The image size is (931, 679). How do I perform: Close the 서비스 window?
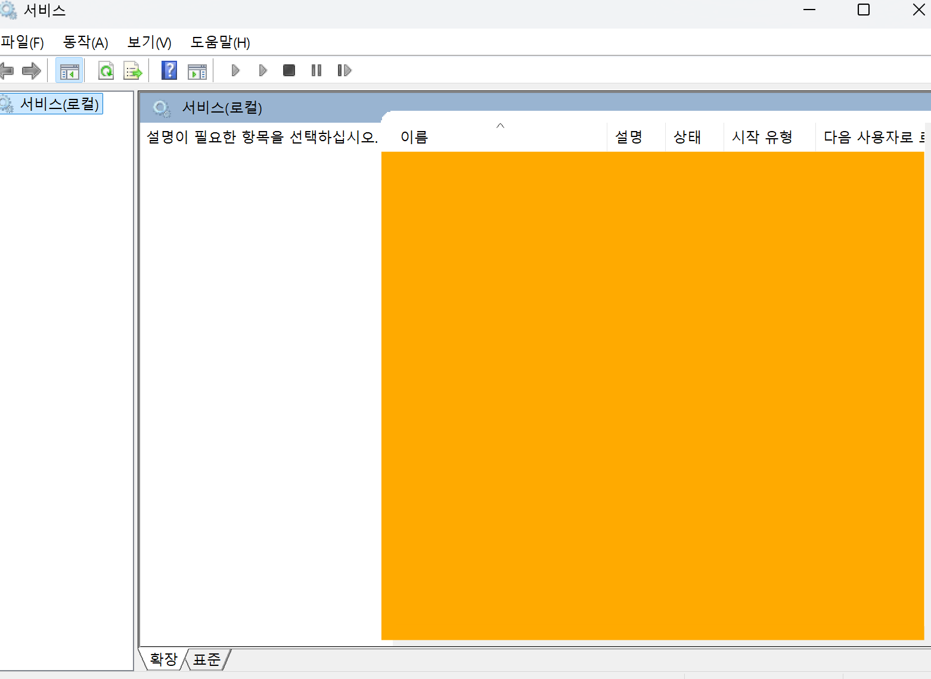(918, 10)
